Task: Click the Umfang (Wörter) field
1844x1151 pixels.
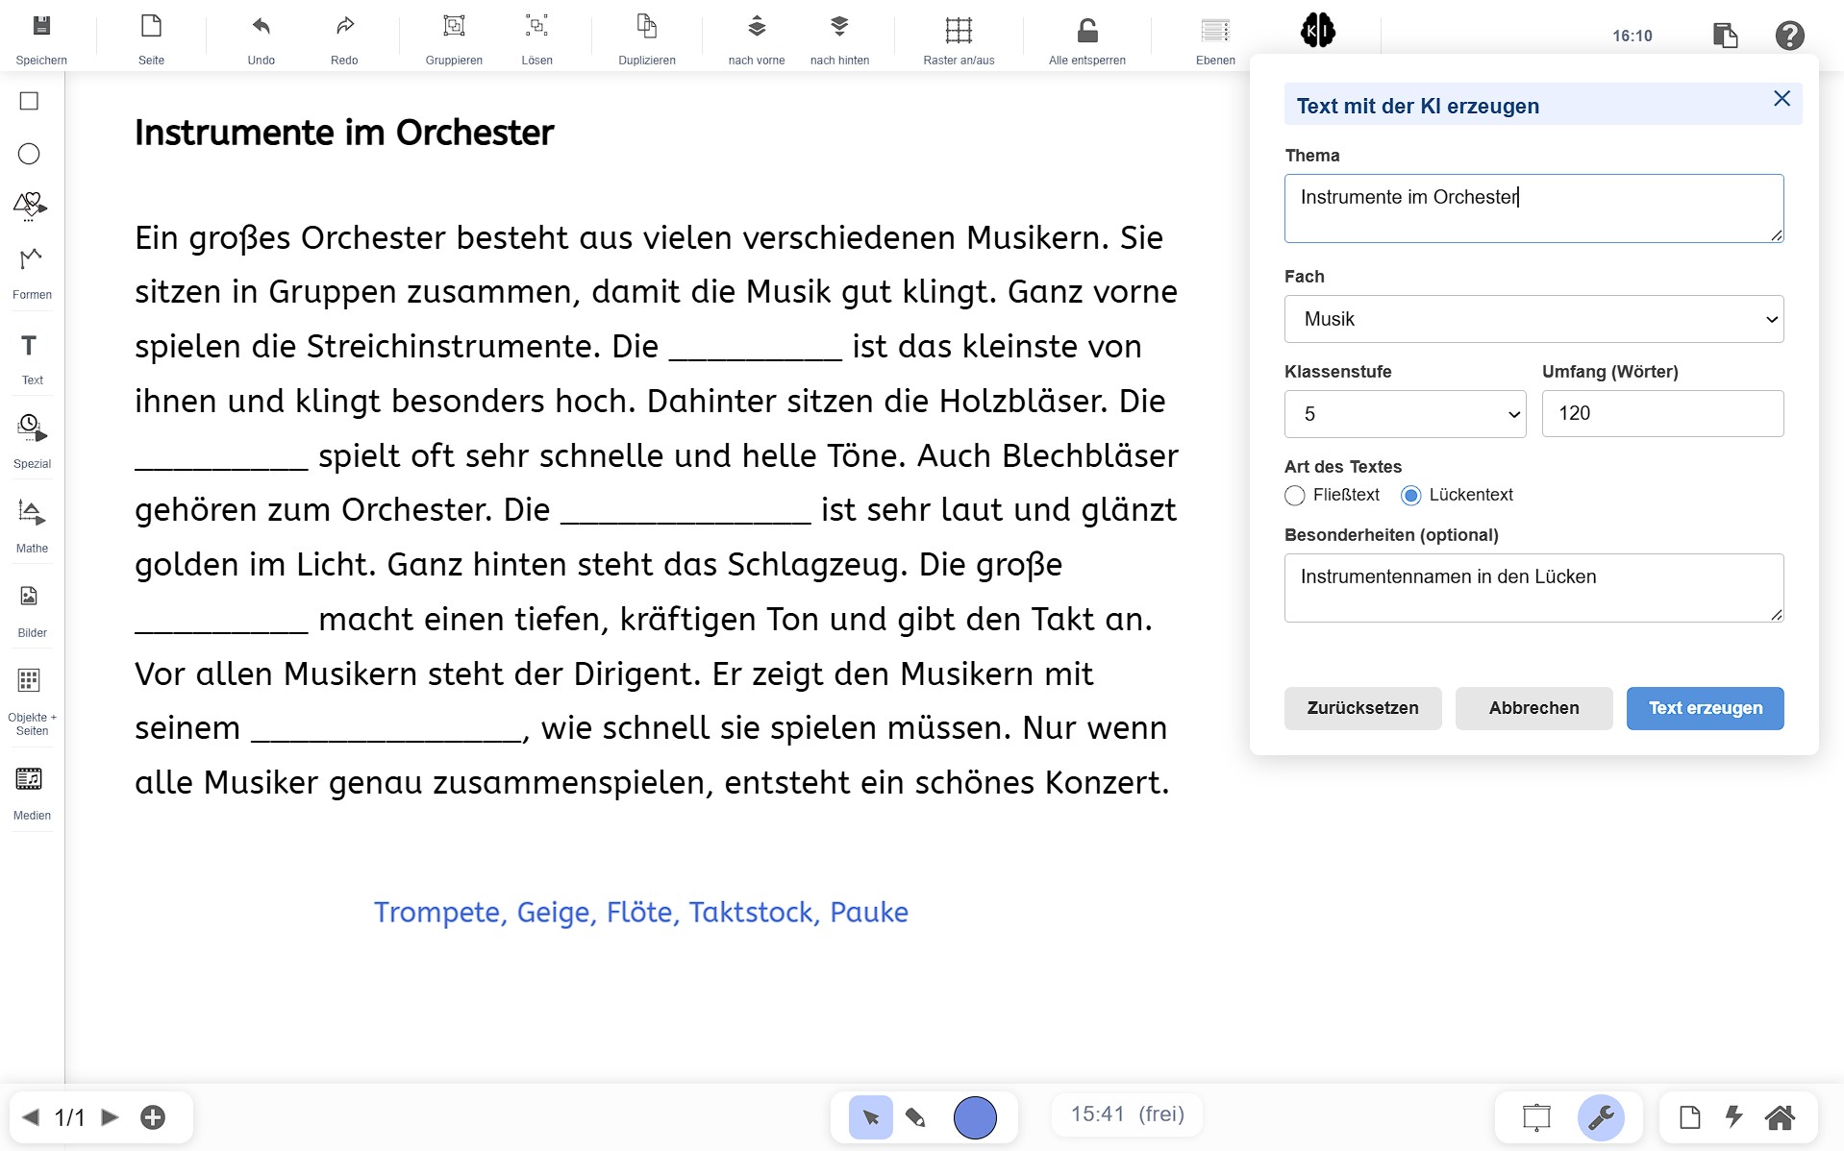Action: (x=1662, y=414)
